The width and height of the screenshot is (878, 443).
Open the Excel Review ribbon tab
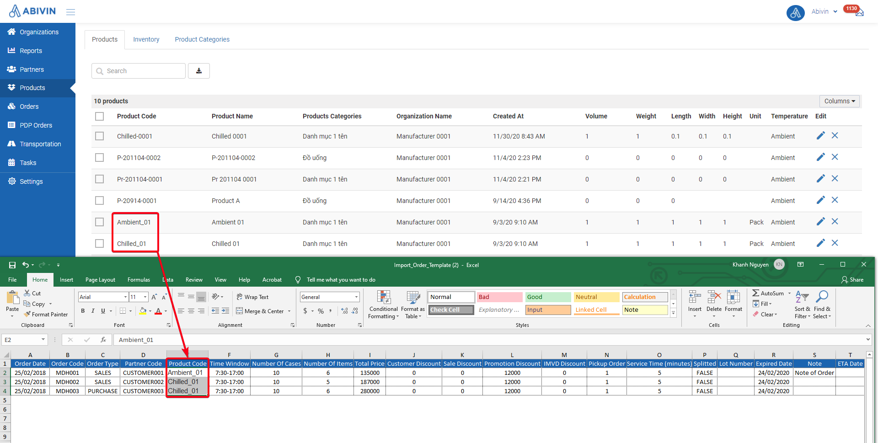click(194, 280)
